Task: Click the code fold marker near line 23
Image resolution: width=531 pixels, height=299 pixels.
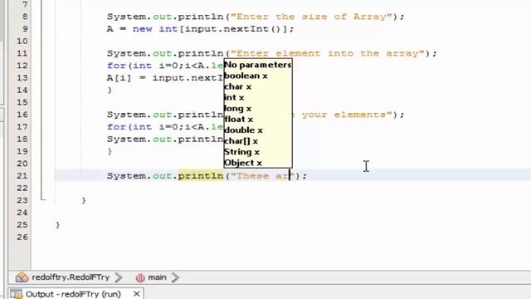Action: tap(42, 199)
